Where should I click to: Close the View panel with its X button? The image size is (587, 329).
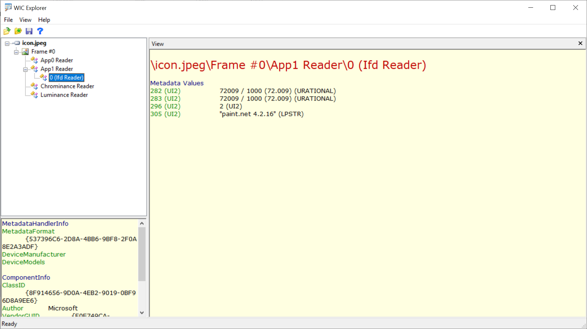coord(580,43)
